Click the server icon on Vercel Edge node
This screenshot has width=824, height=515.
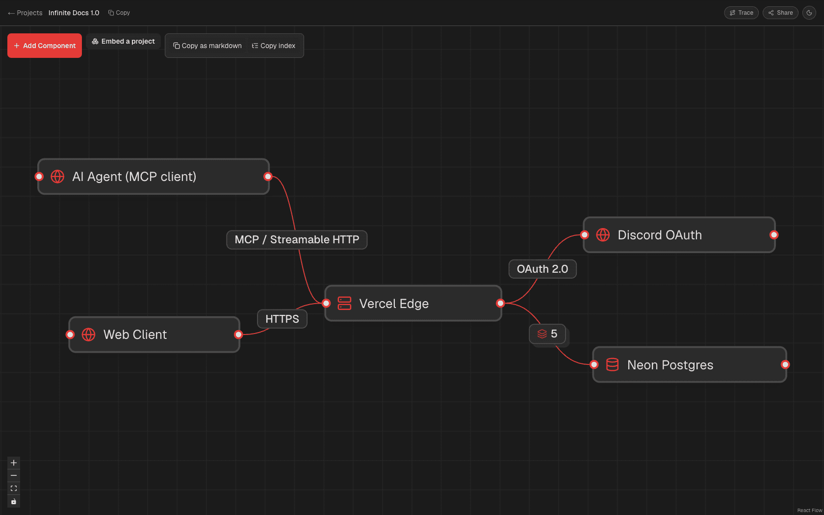(x=344, y=303)
